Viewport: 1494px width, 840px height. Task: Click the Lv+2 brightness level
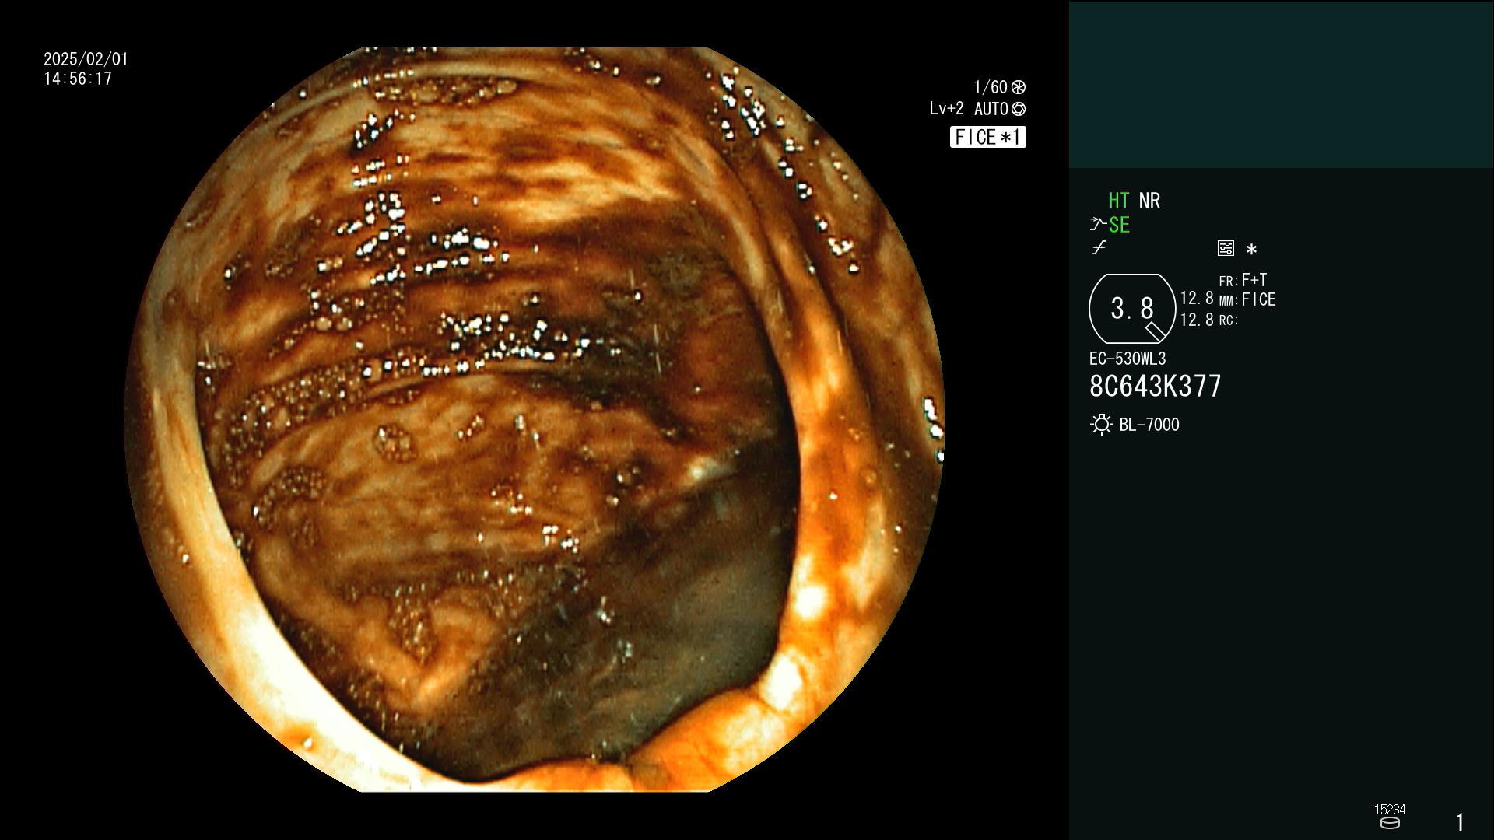pyautogui.click(x=946, y=109)
